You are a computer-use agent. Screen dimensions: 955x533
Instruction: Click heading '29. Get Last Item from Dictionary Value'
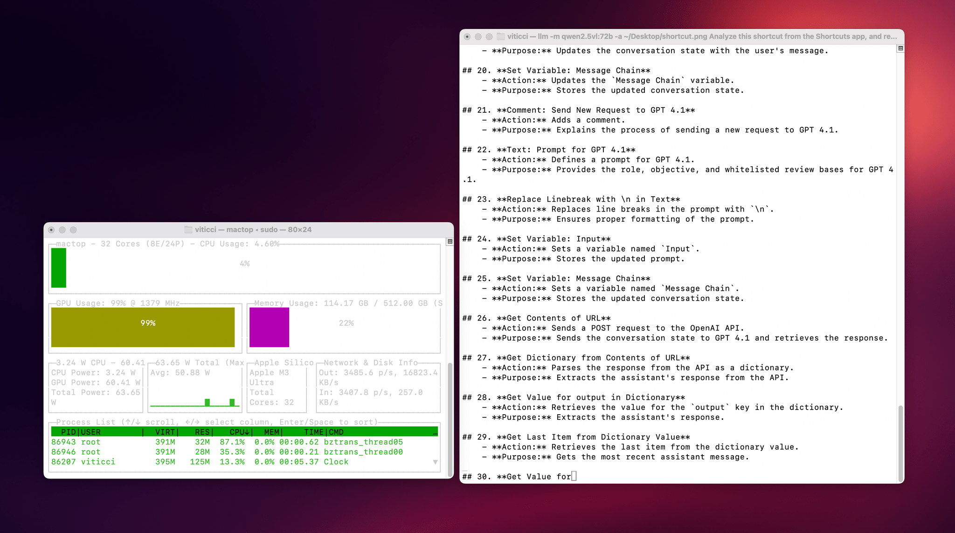pos(576,437)
